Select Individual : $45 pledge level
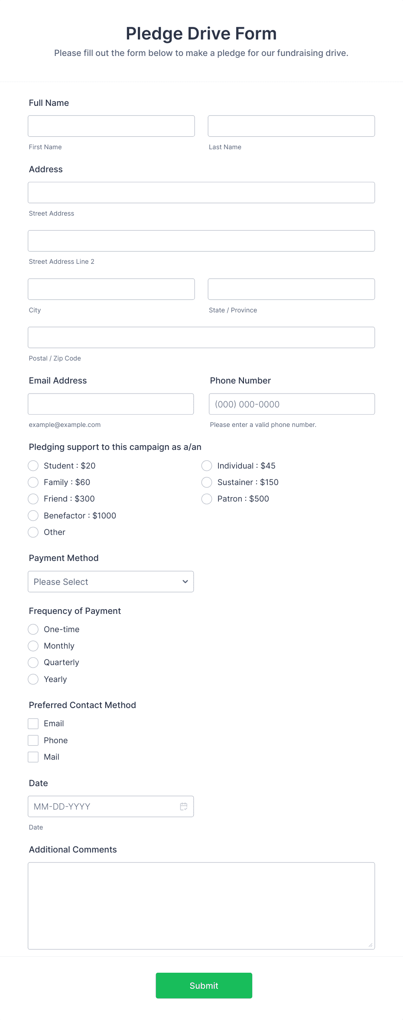 tap(206, 466)
